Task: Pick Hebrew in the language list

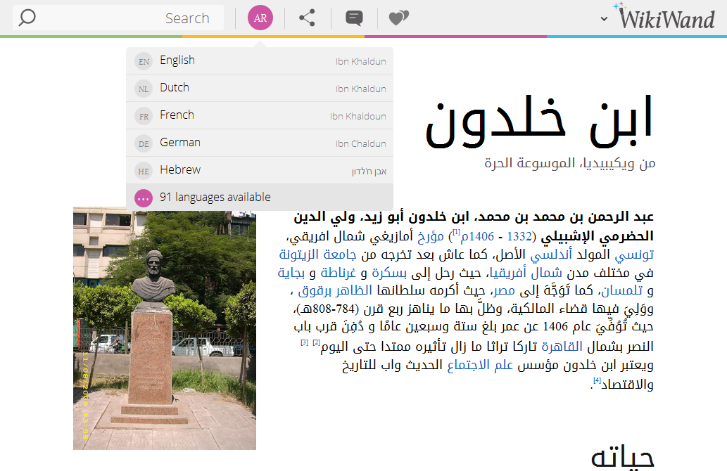Action: pyautogui.click(x=180, y=170)
